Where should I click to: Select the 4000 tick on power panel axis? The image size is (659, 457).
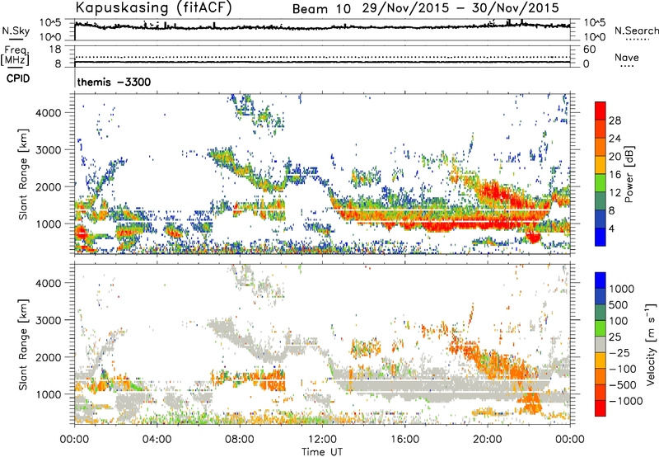(x=48, y=113)
